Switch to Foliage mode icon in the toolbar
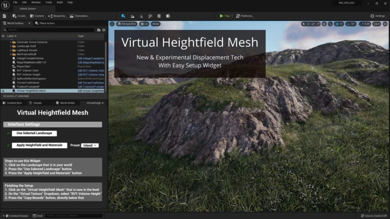390x219 pixels. (141, 16)
